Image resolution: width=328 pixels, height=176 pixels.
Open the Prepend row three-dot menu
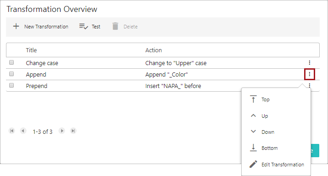[309, 85]
